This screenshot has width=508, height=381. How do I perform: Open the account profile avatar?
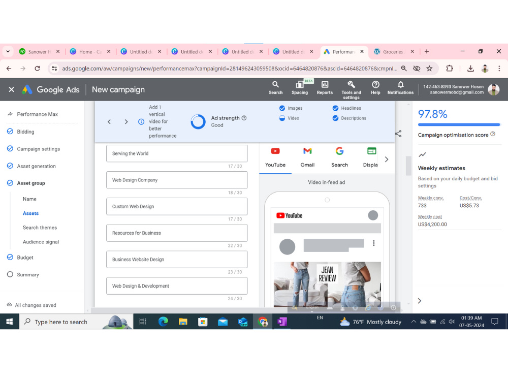click(x=494, y=89)
